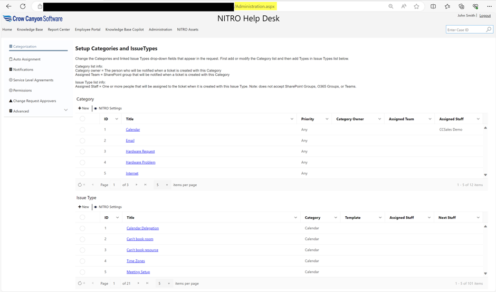
Task: Click the NITRO Settings icon above Category list
Action: (x=96, y=108)
